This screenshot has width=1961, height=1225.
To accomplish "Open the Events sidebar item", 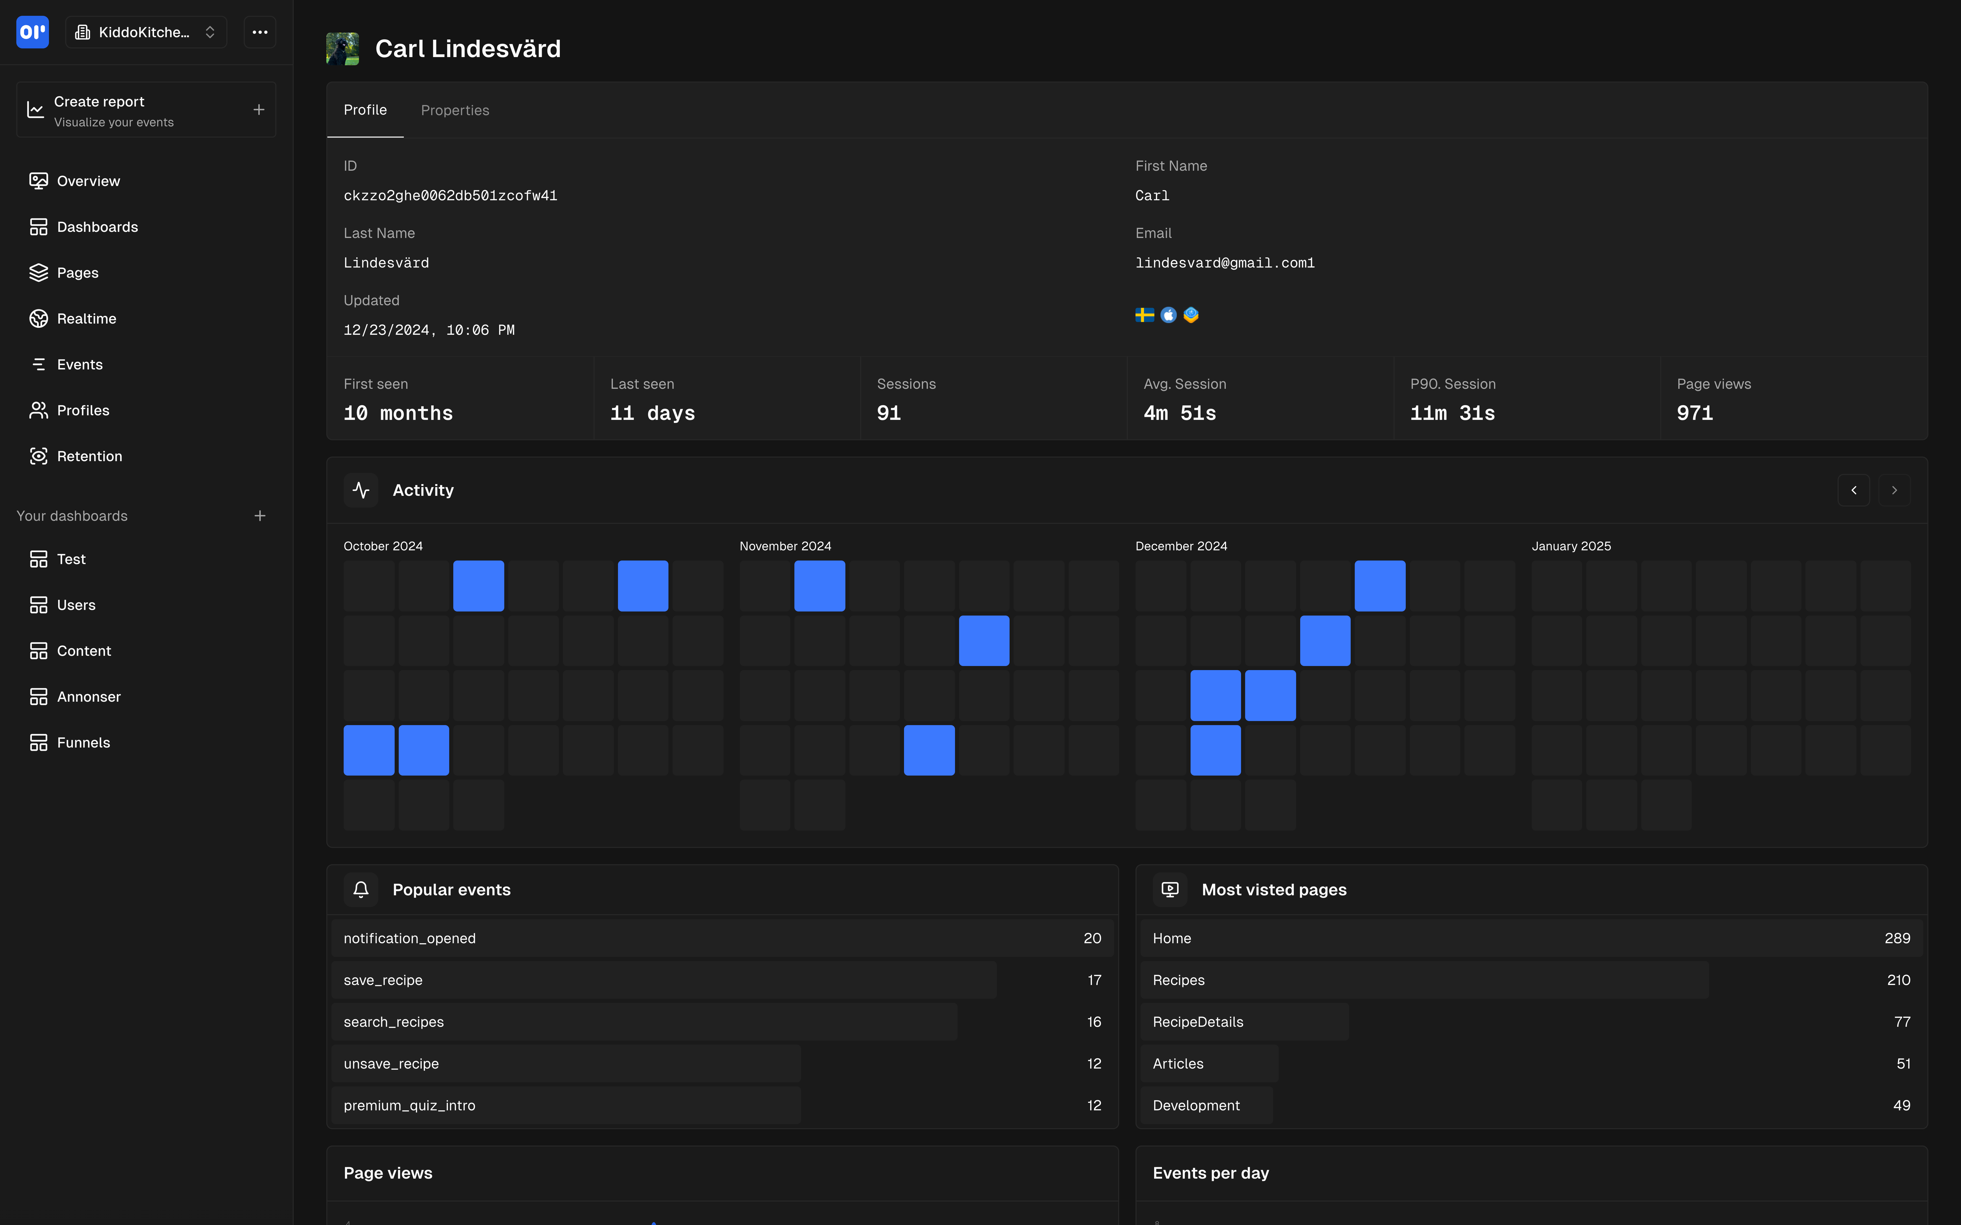I will pyautogui.click(x=146, y=365).
